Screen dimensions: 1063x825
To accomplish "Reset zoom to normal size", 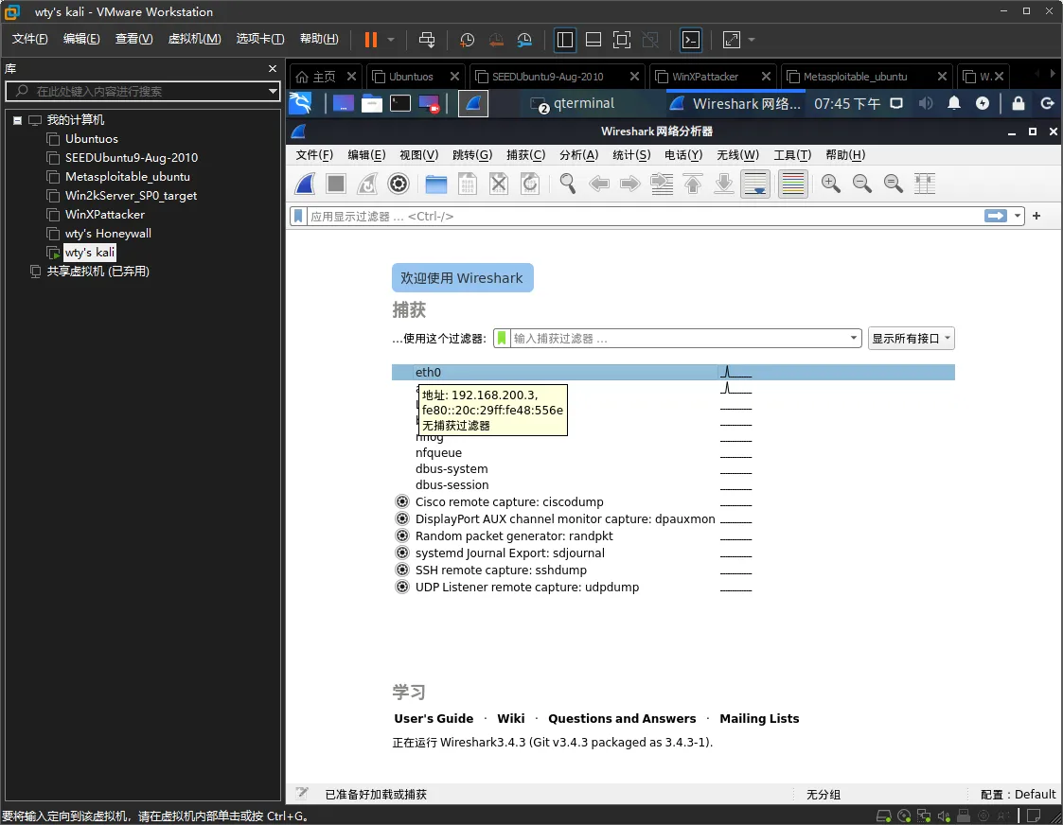I will 893,184.
